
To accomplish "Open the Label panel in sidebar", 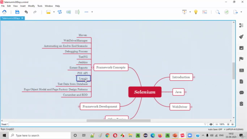I will point(241,70).
